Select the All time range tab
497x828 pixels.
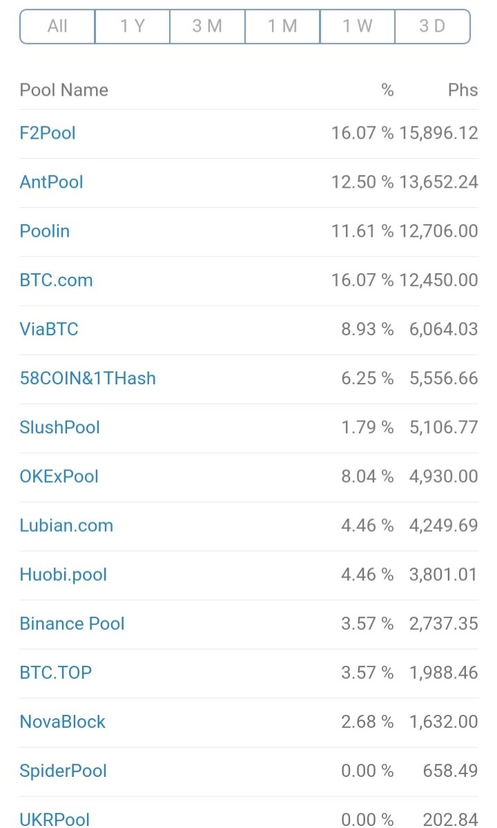click(57, 26)
